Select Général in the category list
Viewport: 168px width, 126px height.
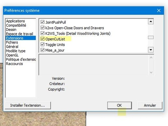coord(12,46)
